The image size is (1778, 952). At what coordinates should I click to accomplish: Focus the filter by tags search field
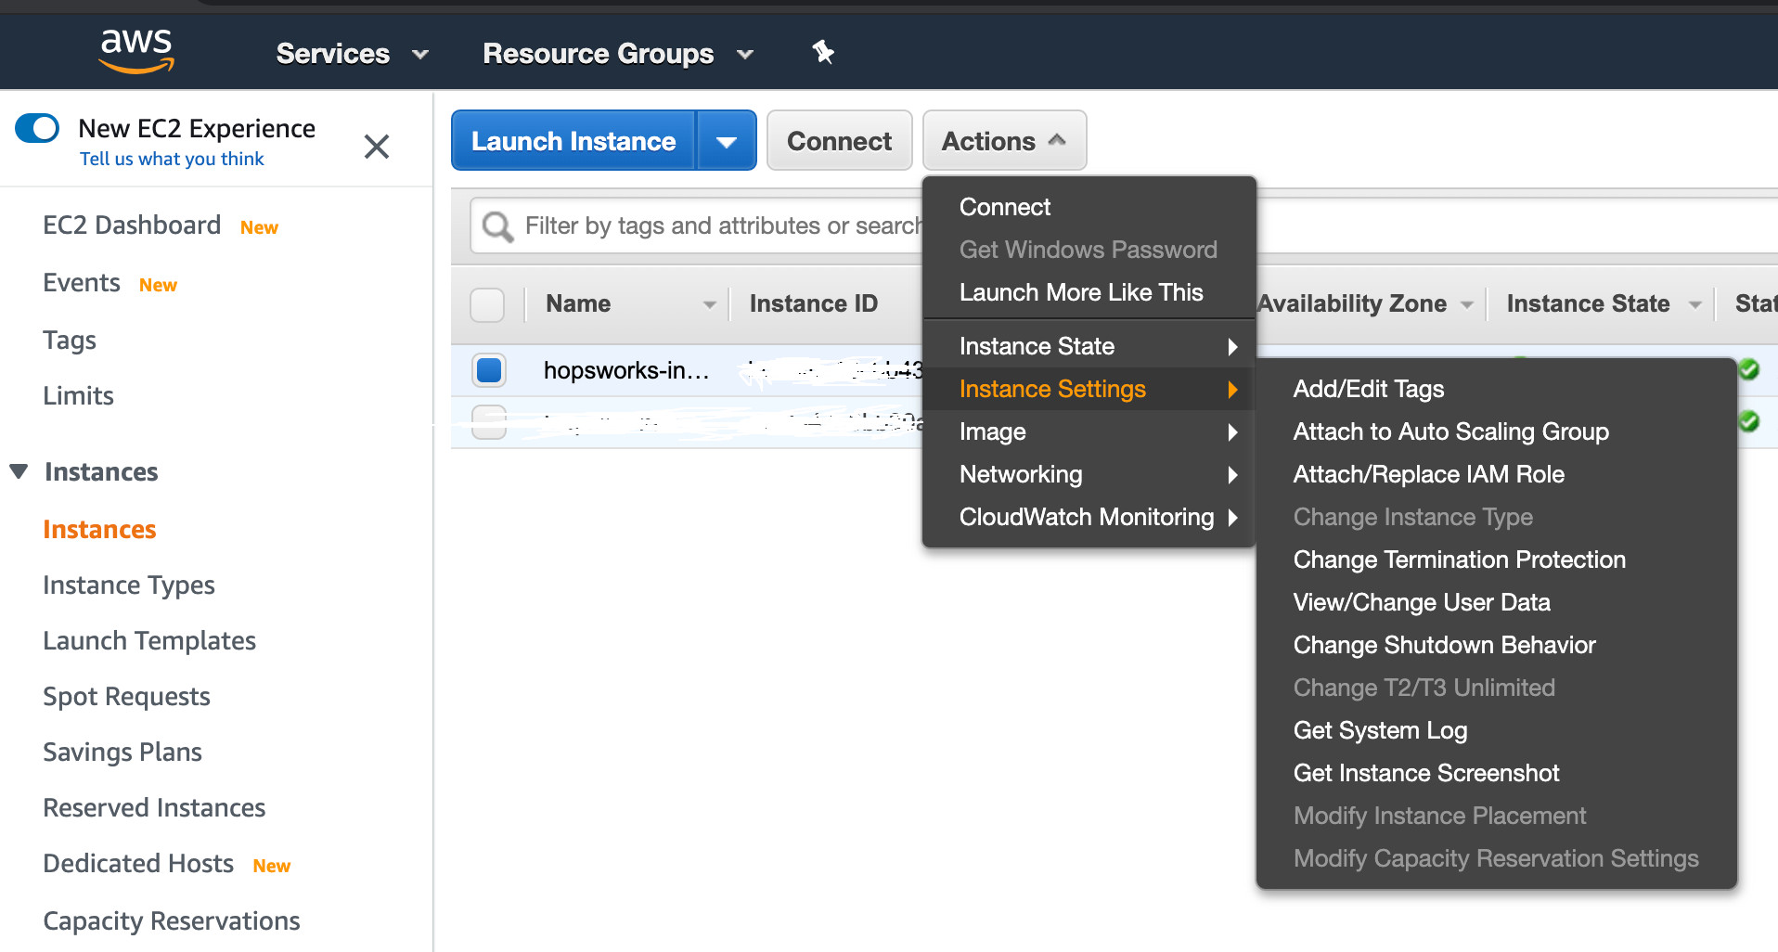tap(722, 225)
